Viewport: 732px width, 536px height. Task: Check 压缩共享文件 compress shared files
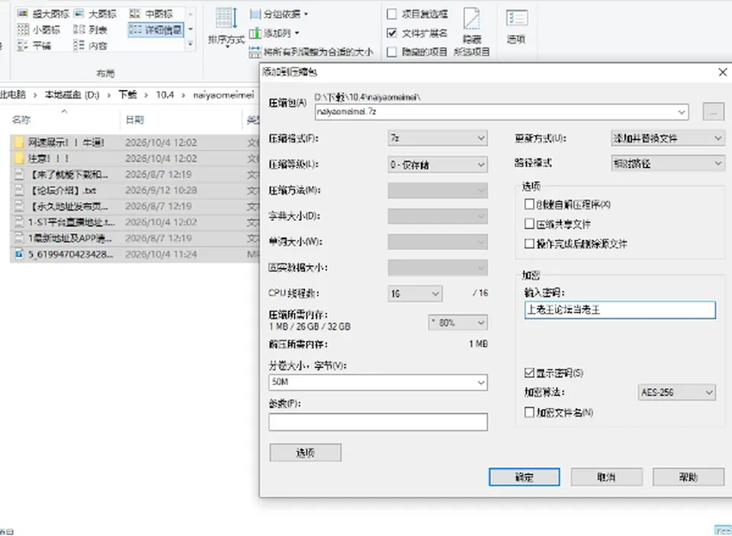point(529,224)
